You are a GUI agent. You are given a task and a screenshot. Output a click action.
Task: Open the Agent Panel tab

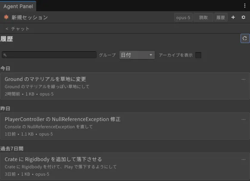click(x=18, y=6)
